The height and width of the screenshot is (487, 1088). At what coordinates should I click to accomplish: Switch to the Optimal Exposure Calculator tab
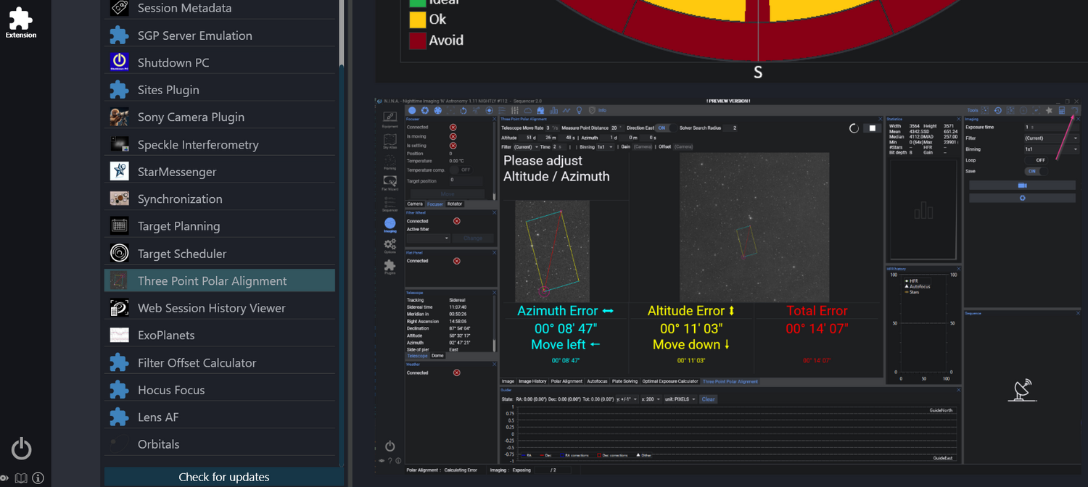tap(670, 381)
